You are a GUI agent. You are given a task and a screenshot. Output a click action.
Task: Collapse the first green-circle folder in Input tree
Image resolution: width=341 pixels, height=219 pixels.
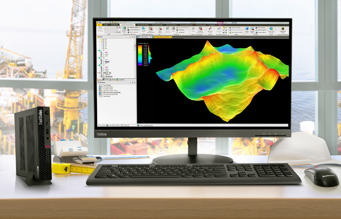point(98,51)
